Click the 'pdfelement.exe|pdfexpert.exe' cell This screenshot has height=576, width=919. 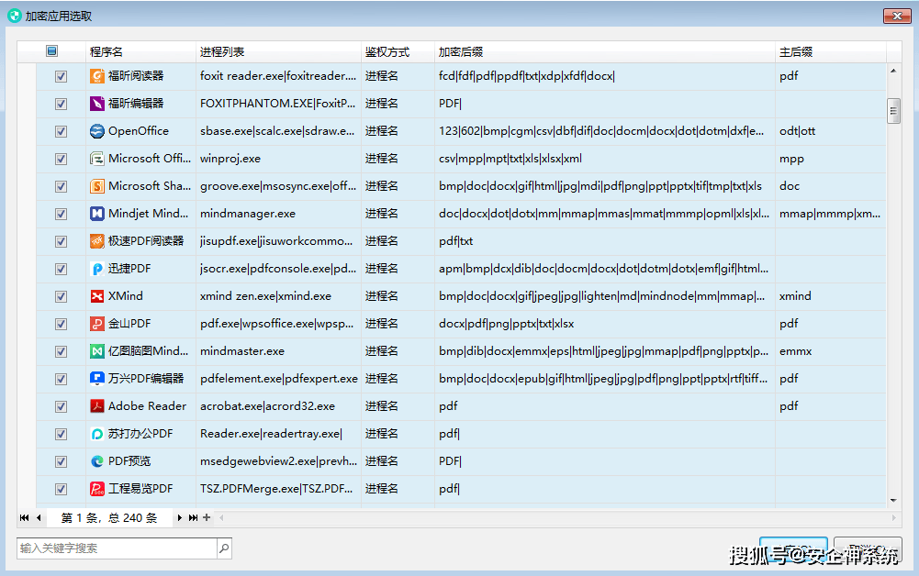tap(278, 379)
